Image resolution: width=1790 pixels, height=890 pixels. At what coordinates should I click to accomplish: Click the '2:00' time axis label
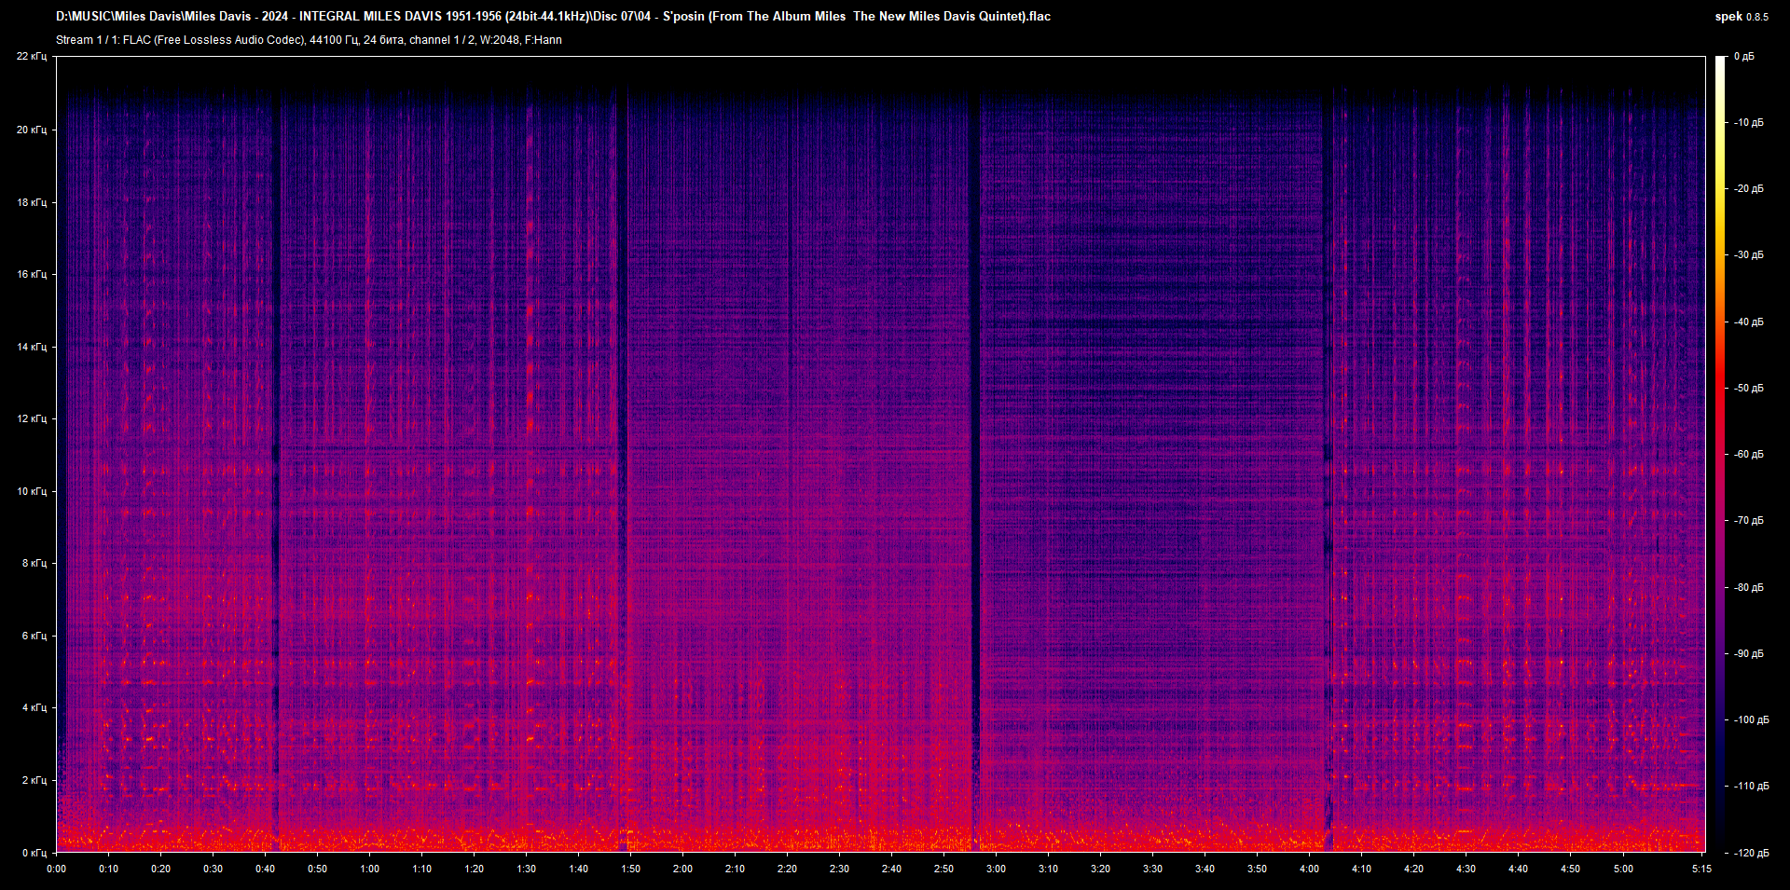click(x=683, y=869)
